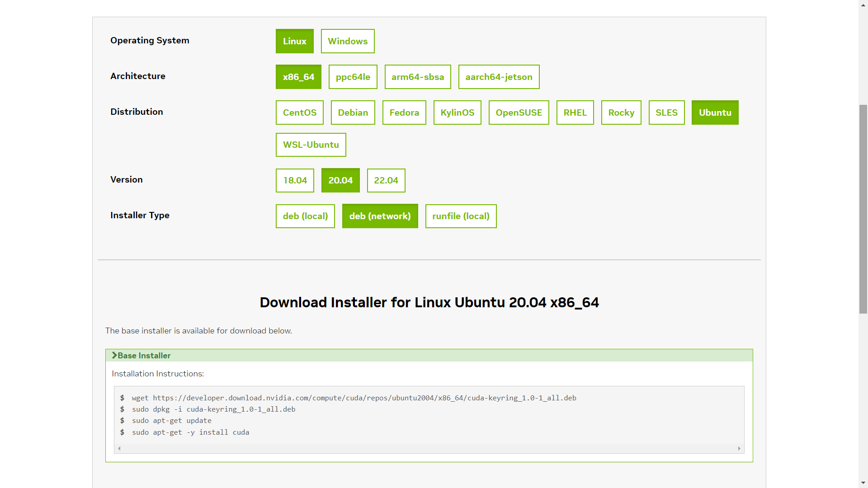This screenshot has height=488, width=868.
Task: Select Ubuntu distribution
Action: tap(715, 113)
